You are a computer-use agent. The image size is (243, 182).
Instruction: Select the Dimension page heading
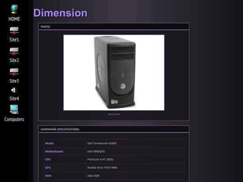[60, 13]
